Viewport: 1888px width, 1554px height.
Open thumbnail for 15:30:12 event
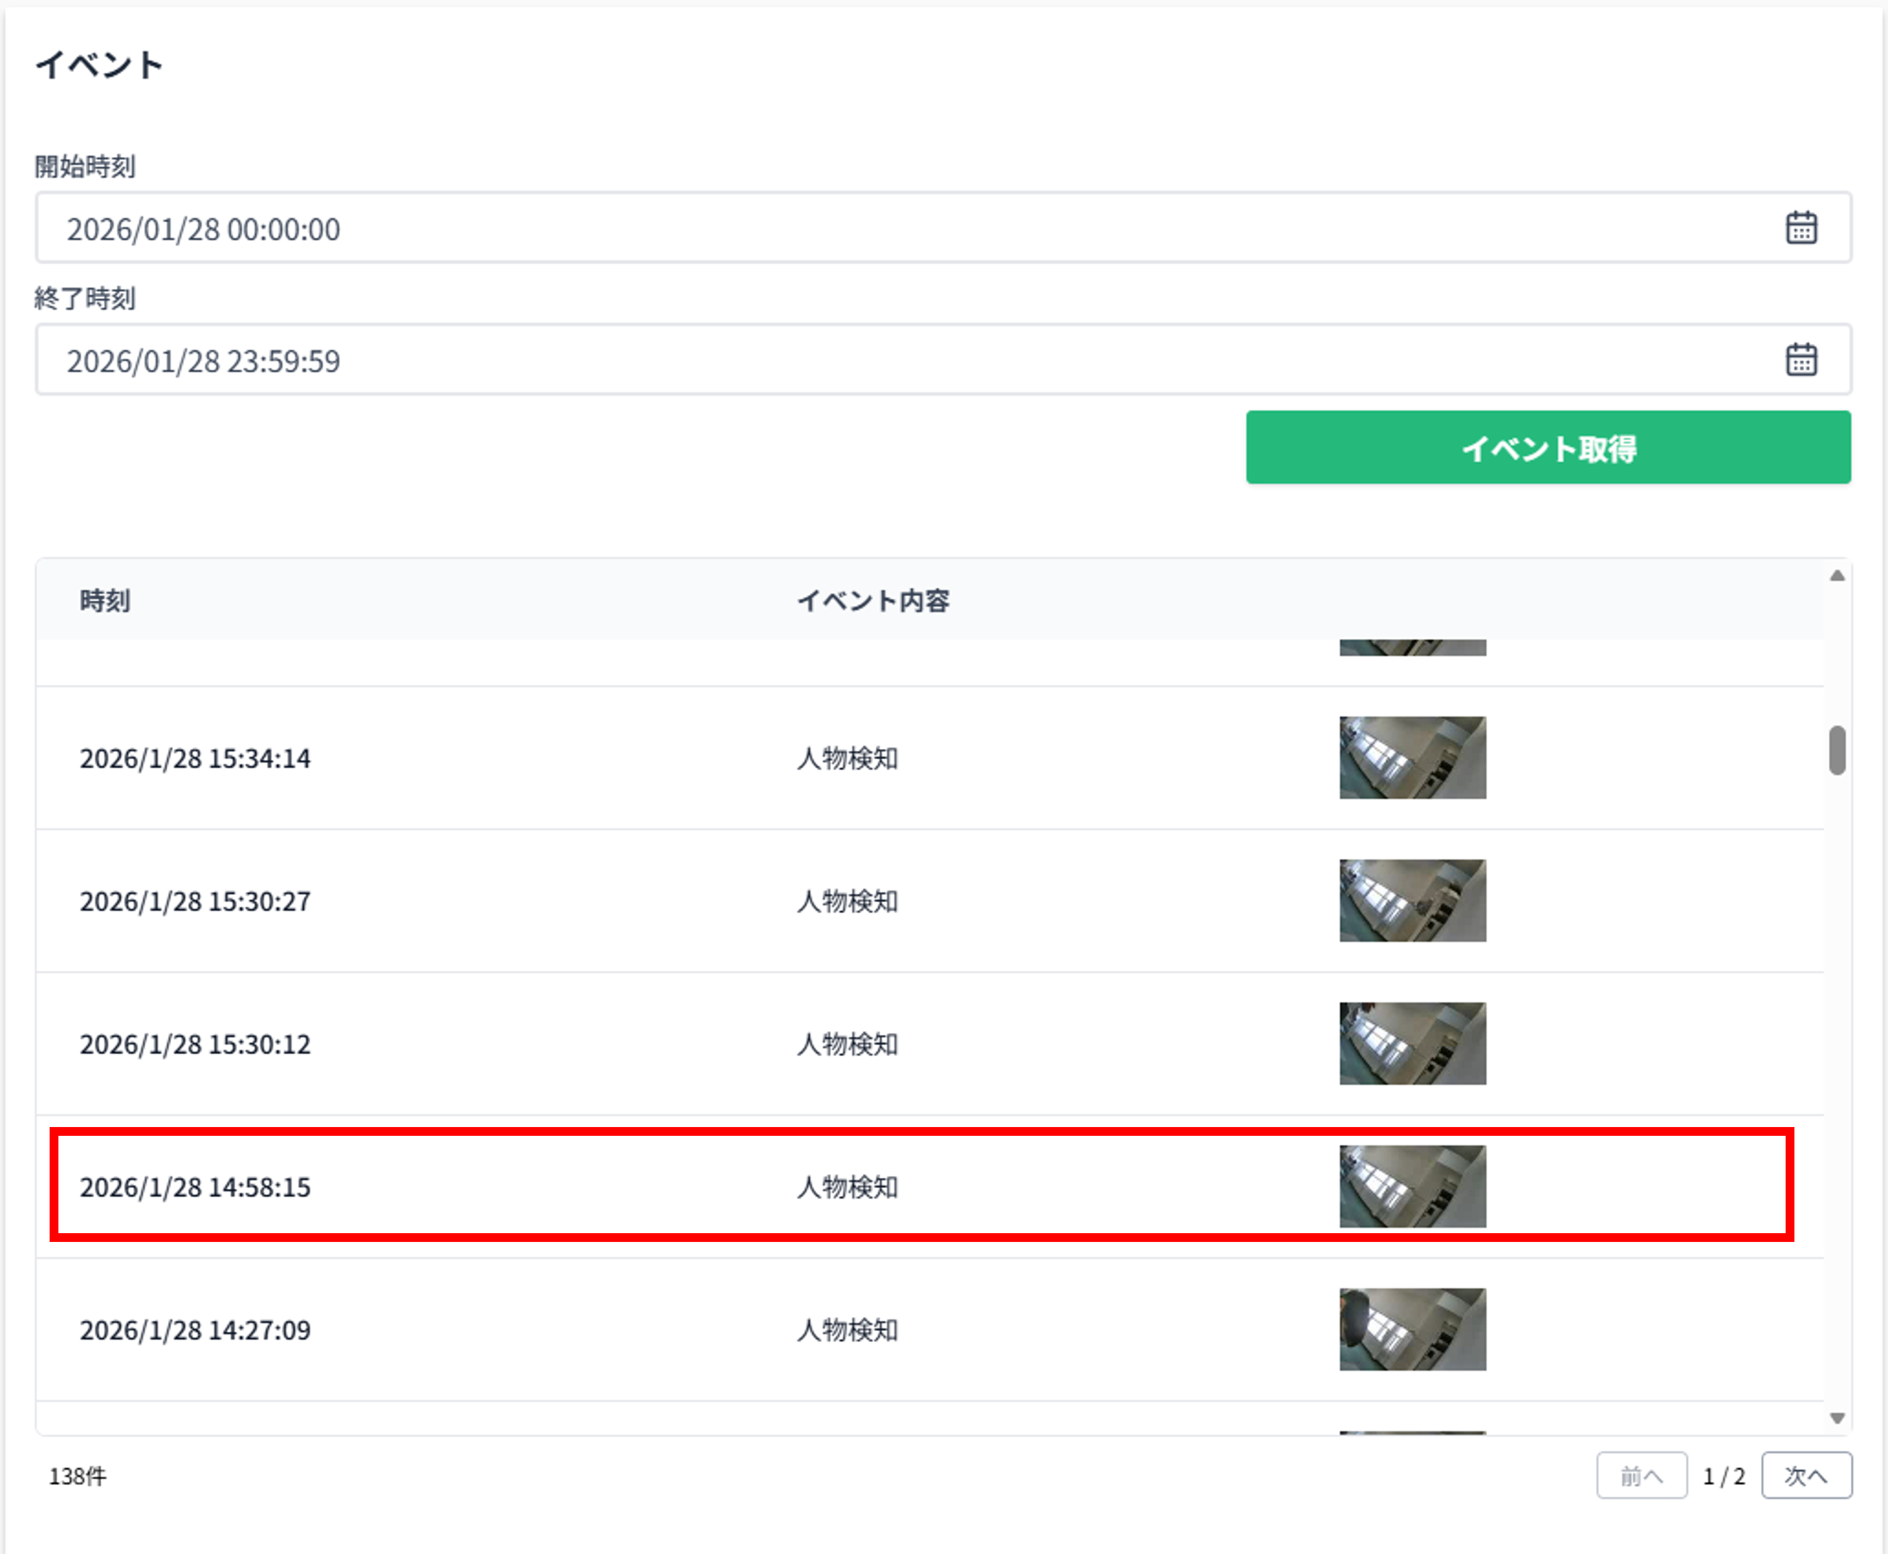1412,1043
